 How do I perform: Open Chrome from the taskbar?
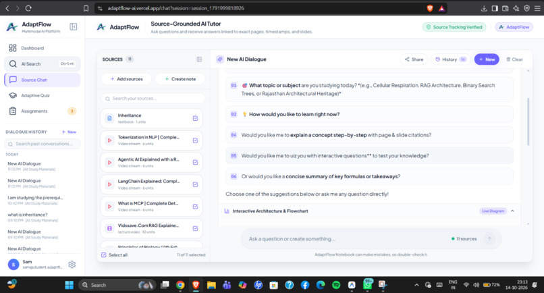180,285
